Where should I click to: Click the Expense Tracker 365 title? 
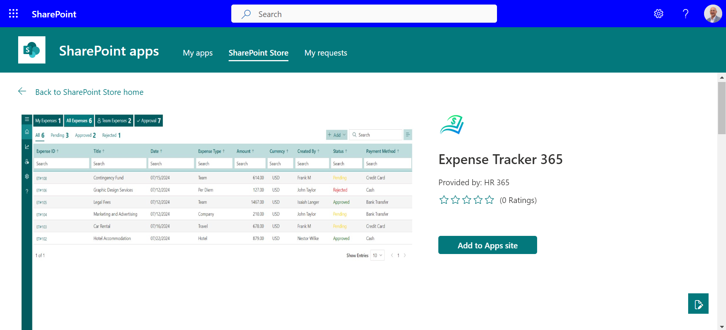(500, 160)
